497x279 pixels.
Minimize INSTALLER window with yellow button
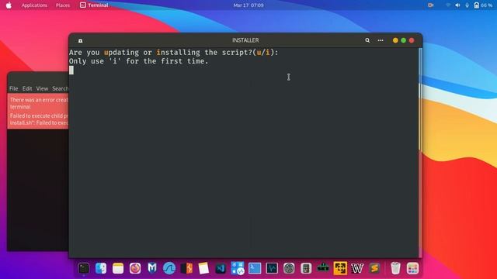(x=395, y=40)
